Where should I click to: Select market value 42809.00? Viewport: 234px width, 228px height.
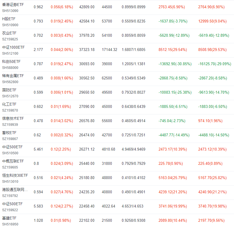[x=87, y=7]
